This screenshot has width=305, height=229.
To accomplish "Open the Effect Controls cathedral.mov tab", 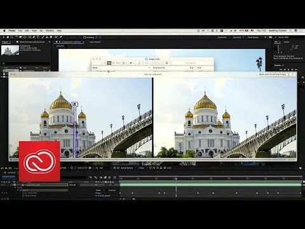I will [32, 42].
